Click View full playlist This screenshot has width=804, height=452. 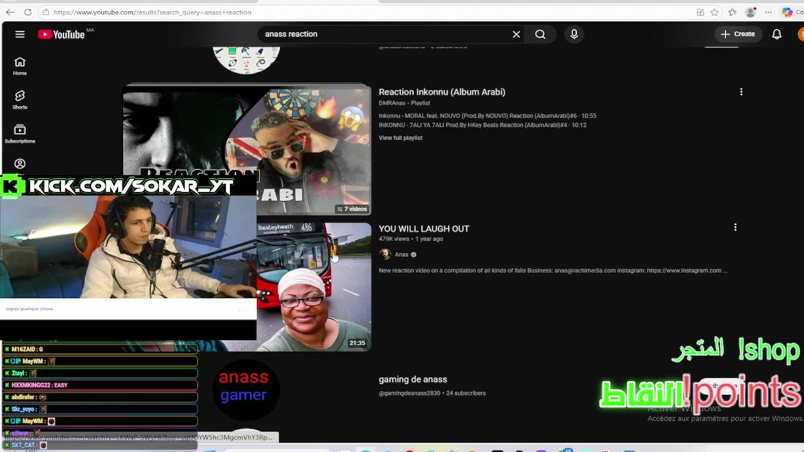click(x=401, y=137)
